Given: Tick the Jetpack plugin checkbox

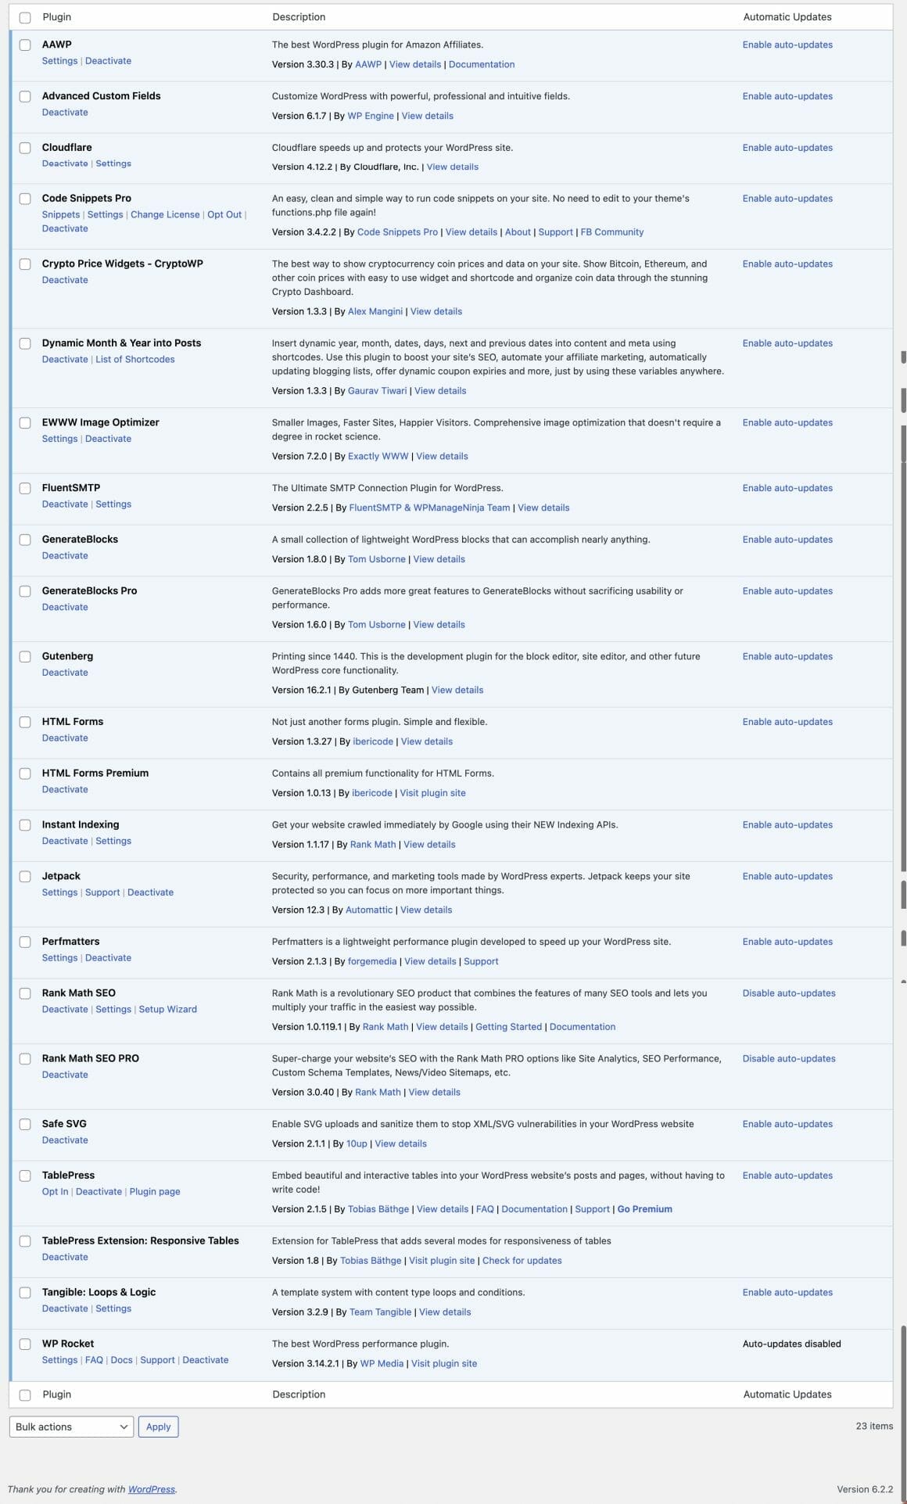Looking at the screenshot, I should [x=25, y=876].
